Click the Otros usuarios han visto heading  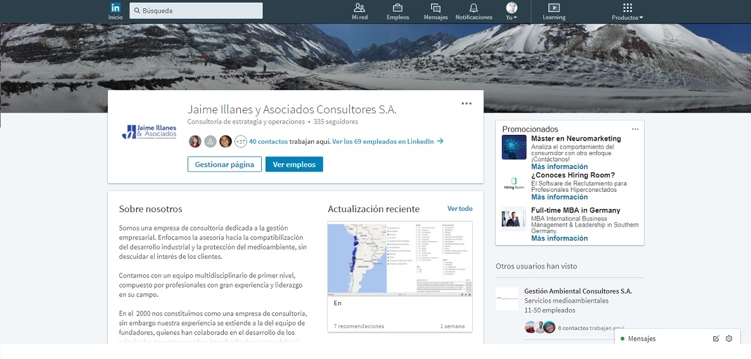[536, 266]
